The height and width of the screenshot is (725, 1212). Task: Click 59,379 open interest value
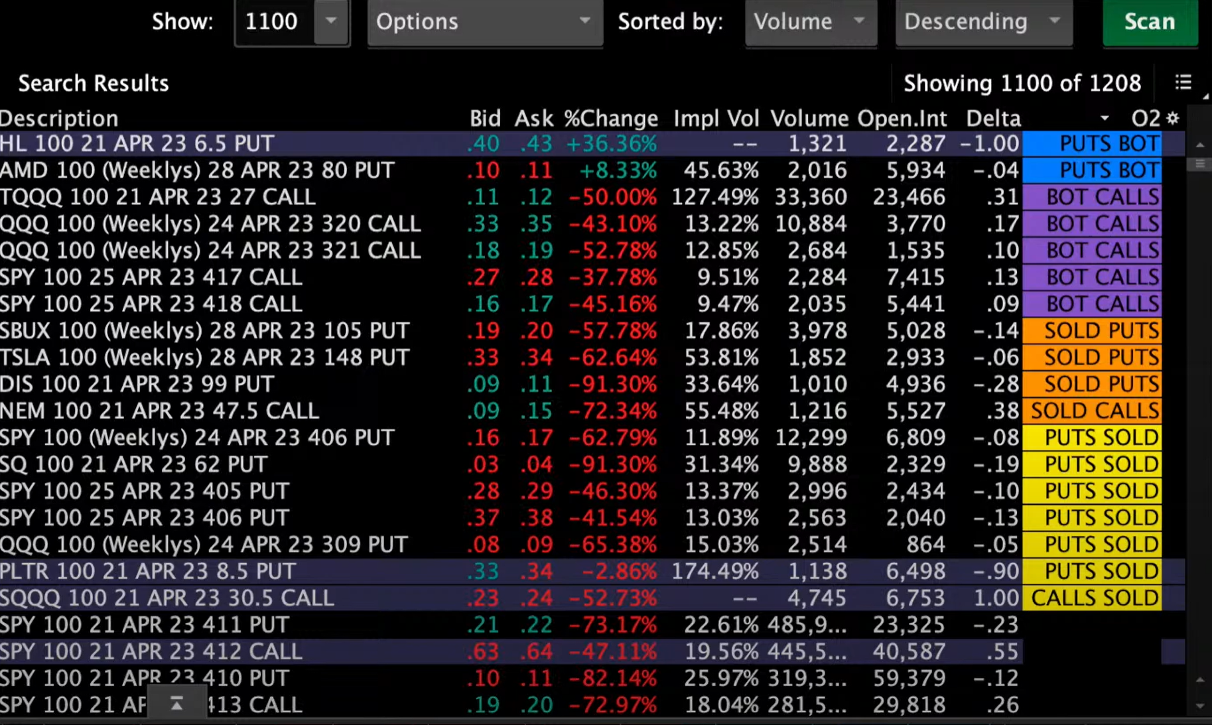click(x=909, y=678)
